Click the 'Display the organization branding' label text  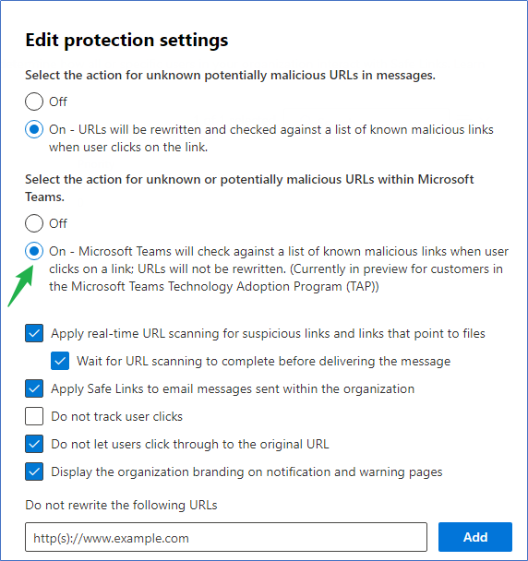pos(246,471)
